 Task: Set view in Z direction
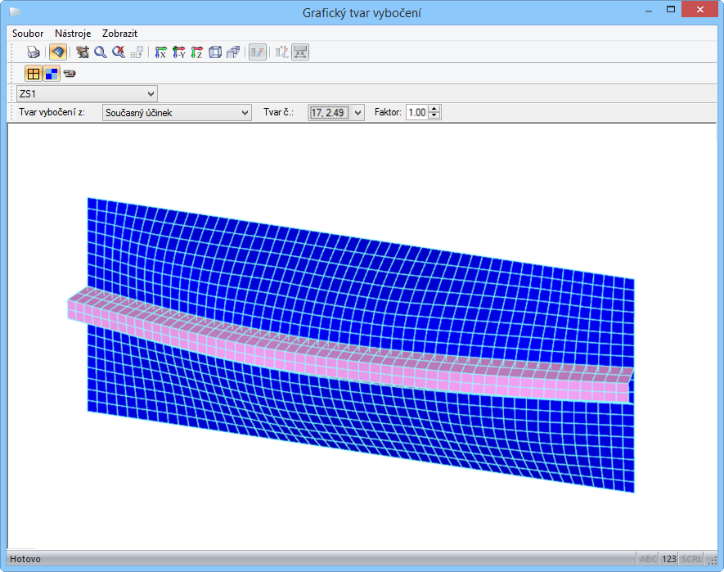(x=196, y=52)
